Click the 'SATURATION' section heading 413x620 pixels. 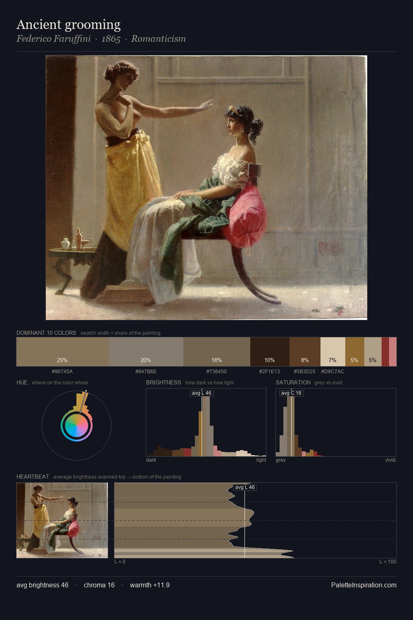(x=293, y=382)
